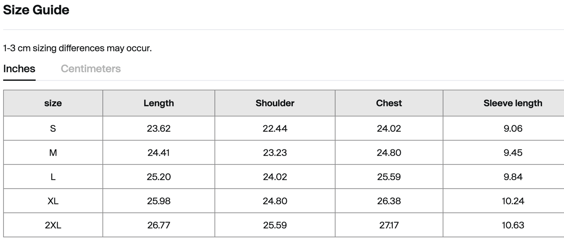This screenshot has width=564, height=243.
Task: Click the 26.77 length cell
Action: [x=159, y=225]
